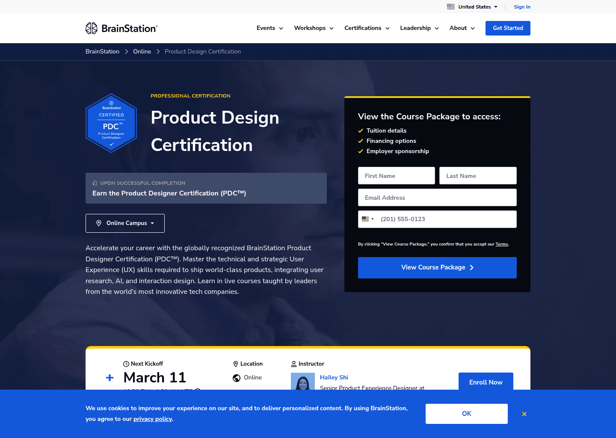Click View Course Package
Image resolution: width=616 pixels, height=438 pixels.
(437, 267)
